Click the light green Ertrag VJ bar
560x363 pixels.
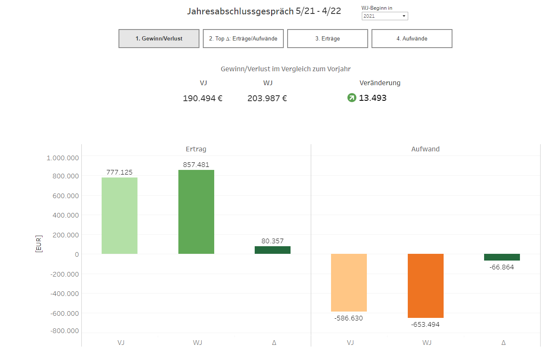click(x=119, y=215)
